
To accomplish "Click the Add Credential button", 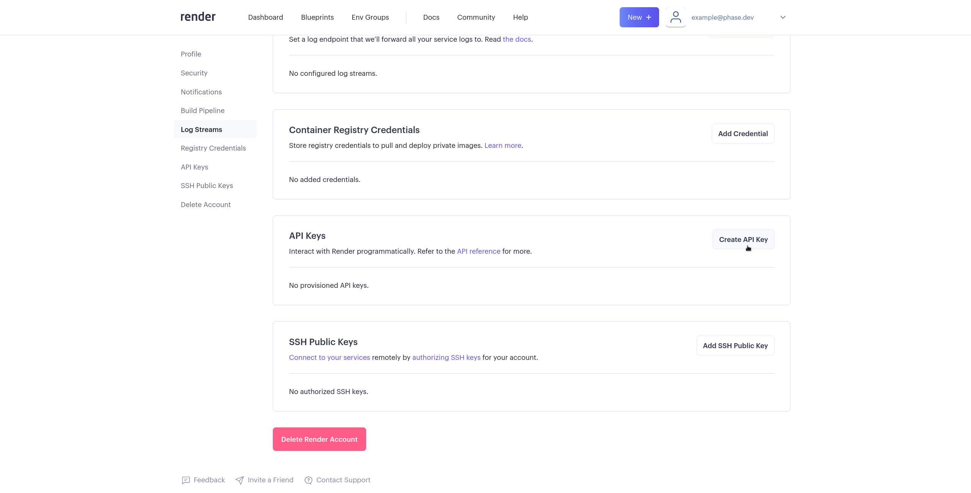I will 743,133.
